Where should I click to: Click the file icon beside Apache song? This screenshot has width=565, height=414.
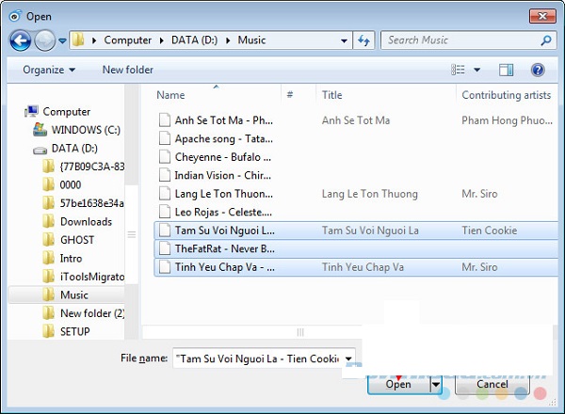165,138
